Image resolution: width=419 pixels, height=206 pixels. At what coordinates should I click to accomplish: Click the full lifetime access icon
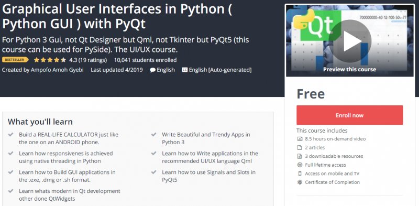tap(300, 165)
